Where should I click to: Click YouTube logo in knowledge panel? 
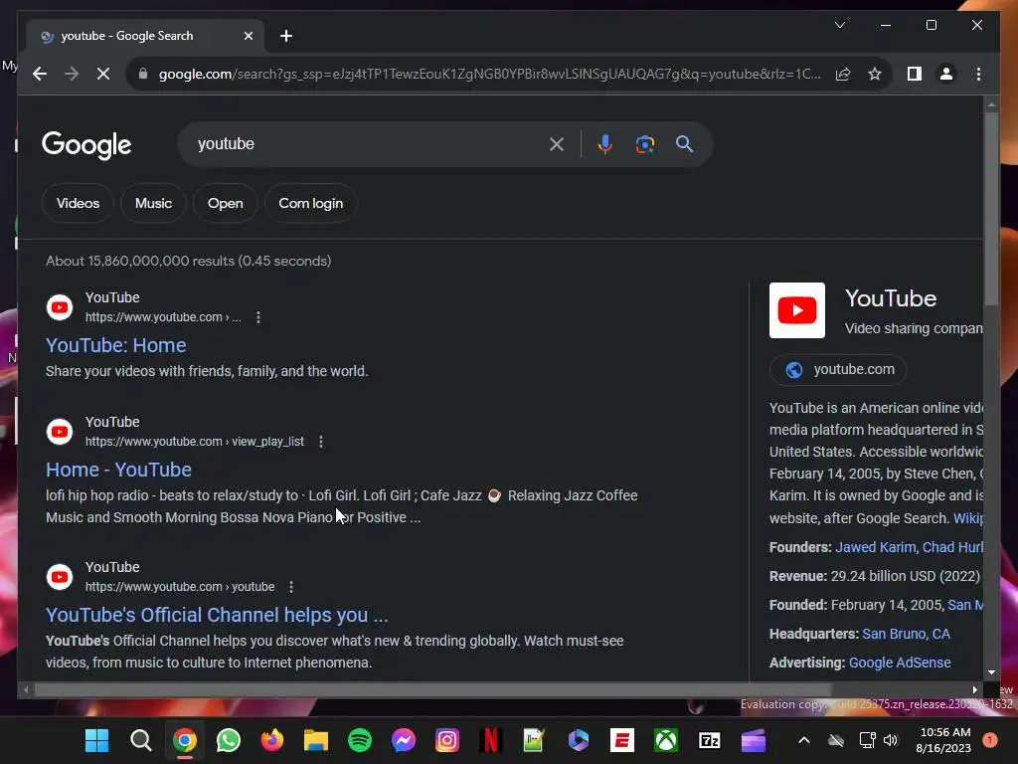pyautogui.click(x=797, y=310)
